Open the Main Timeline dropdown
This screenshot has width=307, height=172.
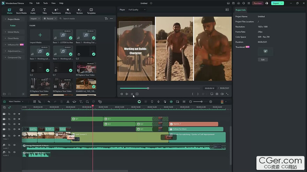[16, 101]
